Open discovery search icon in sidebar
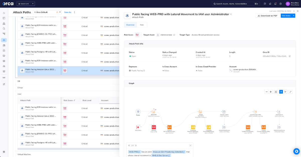Image resolution: width=301 pixels, height=157 pixels. coord(4,28)
